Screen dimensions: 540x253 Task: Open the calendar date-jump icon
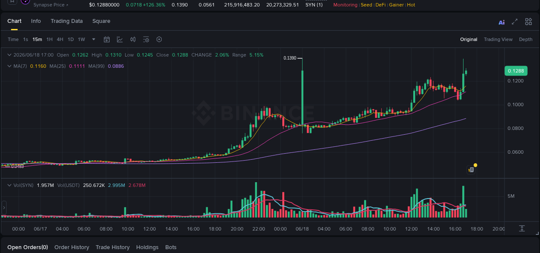(107, 39)
